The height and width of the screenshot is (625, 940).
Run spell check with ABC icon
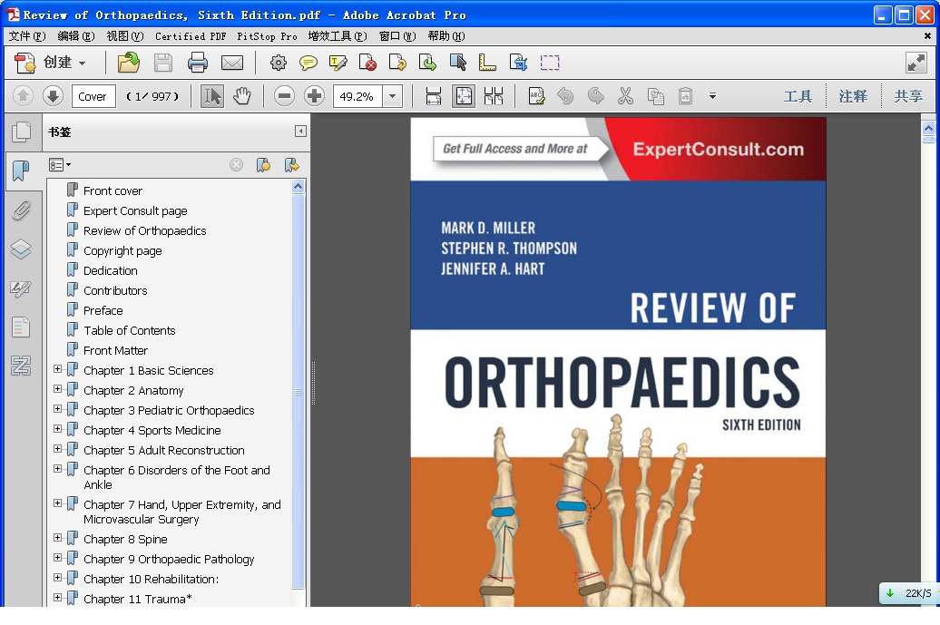(x=536, y=96)
